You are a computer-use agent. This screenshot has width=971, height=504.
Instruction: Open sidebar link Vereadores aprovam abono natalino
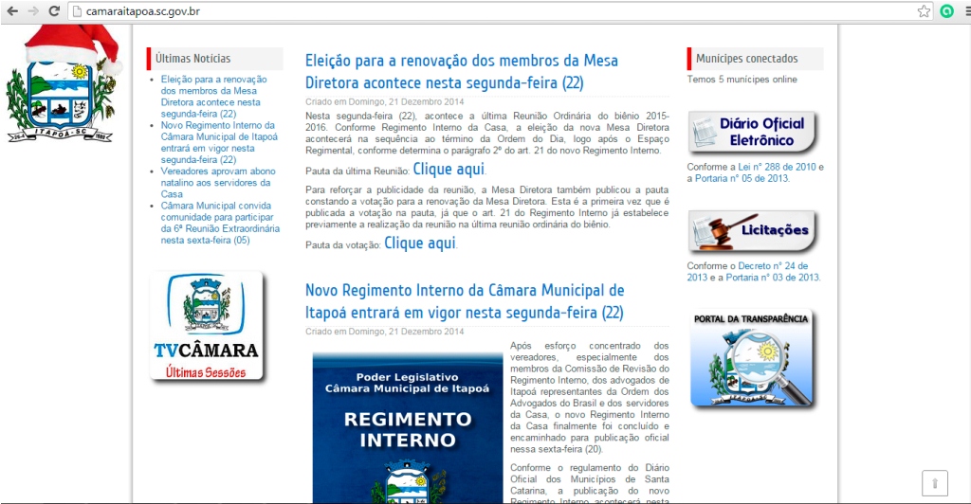coord(218,183)
